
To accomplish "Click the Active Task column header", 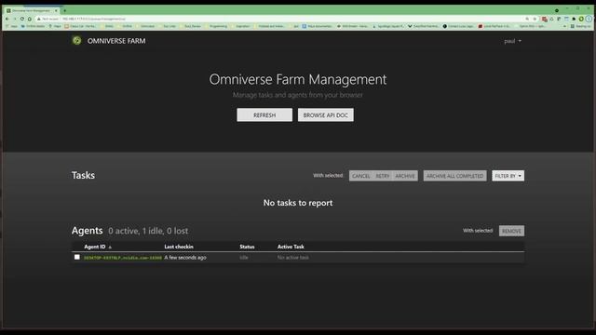I will pos(291,247).
